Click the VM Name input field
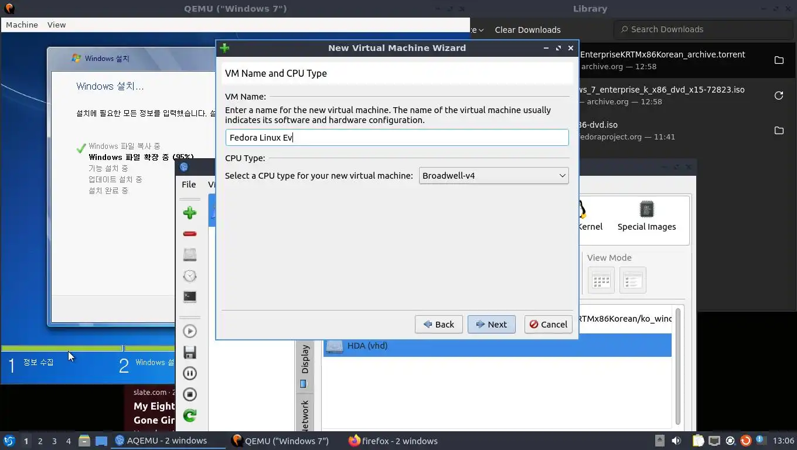The width and height of the screenshot is (797, 450). coord(397,138)
